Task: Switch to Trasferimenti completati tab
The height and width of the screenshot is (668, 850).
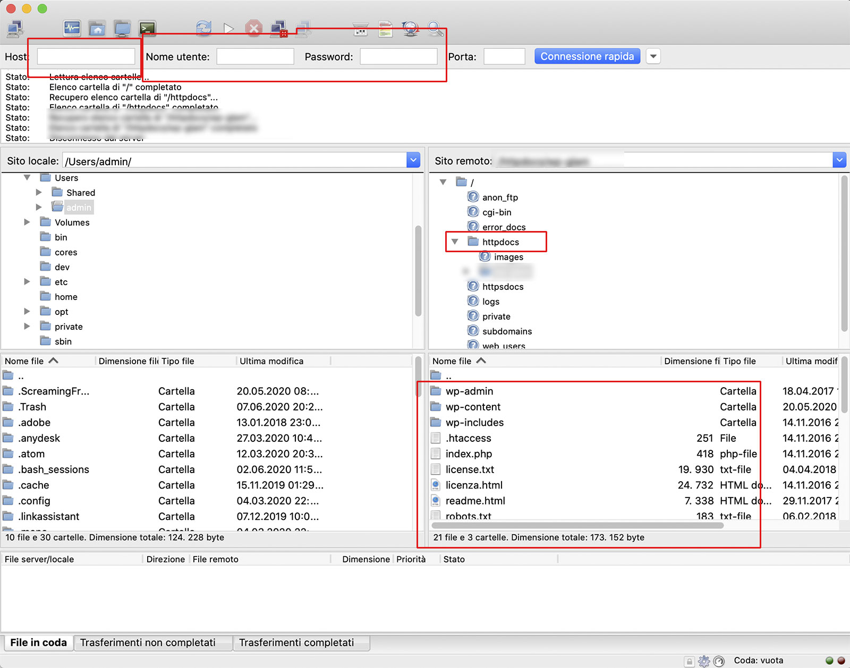Action: click(296, 643)
